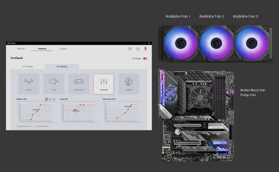The image size is (279, 172).
Task: Open the four-squares apps grid icon
Action: tap(130, 49)
